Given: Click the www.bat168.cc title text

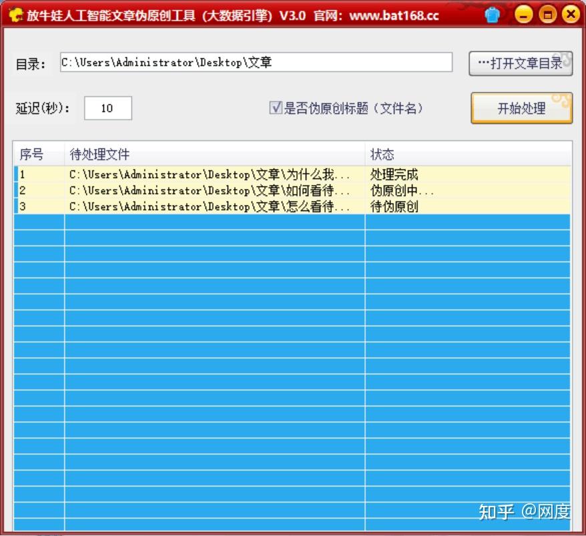Looking at the screenshot, I should tap(394, 16).
